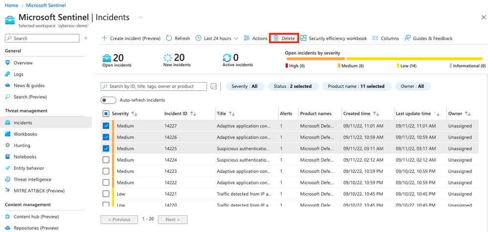Screen dimensions: 488x232
Task: Sort by the Severity column header
Action: [x=125, y=113]
